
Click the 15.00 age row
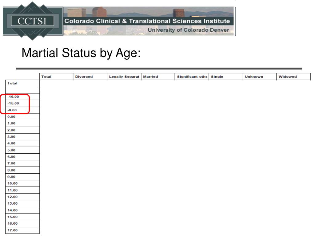22,217
